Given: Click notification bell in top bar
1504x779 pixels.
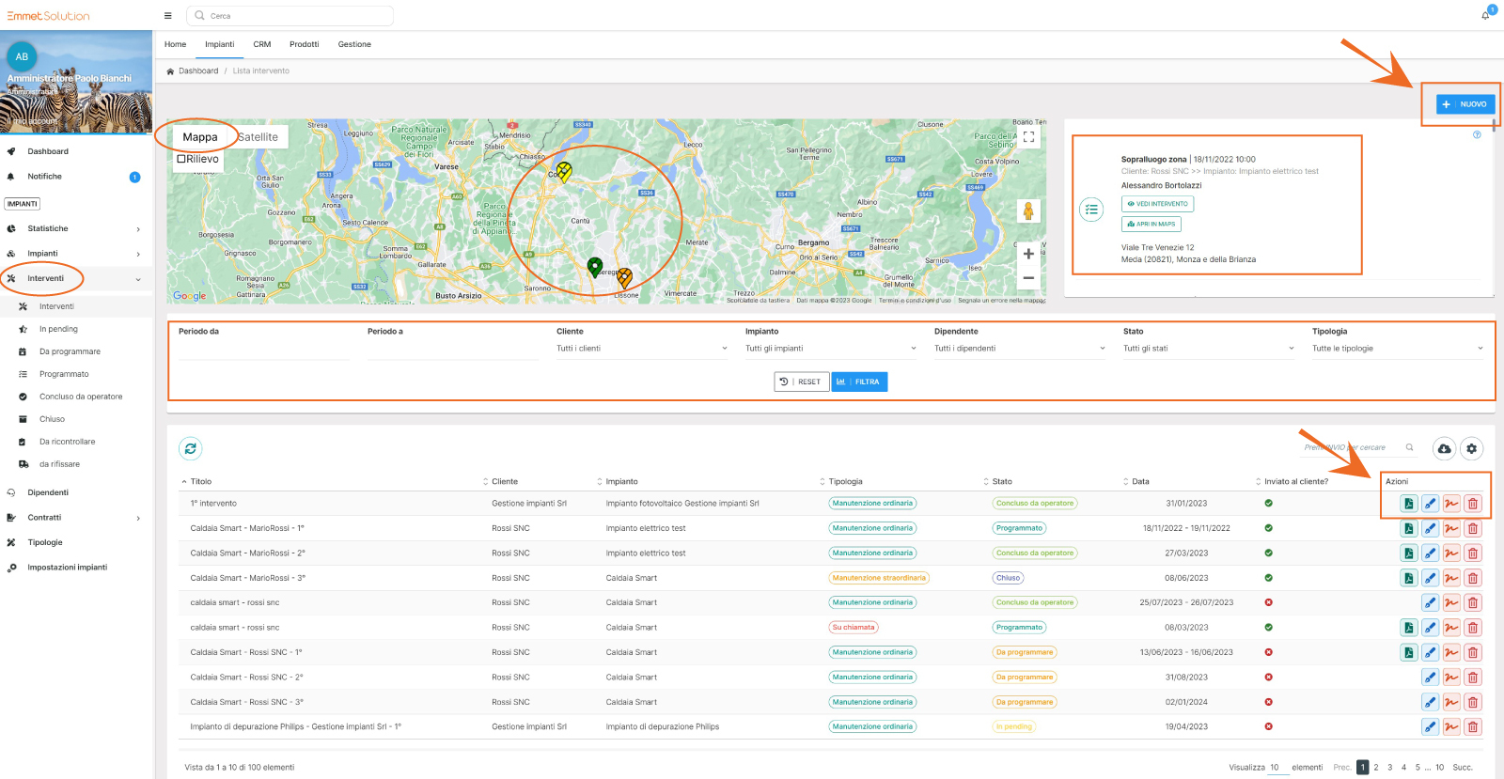Looking at the screenshot, I should click(x=1485, y=16).
